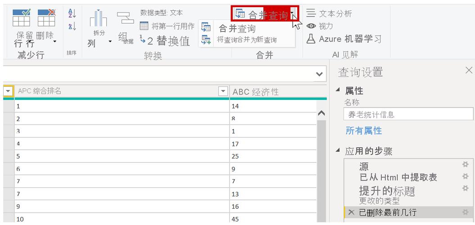475x225 pixels.
Task: Click the 合并查询 ribbon button
Action: tap(261, 13)
